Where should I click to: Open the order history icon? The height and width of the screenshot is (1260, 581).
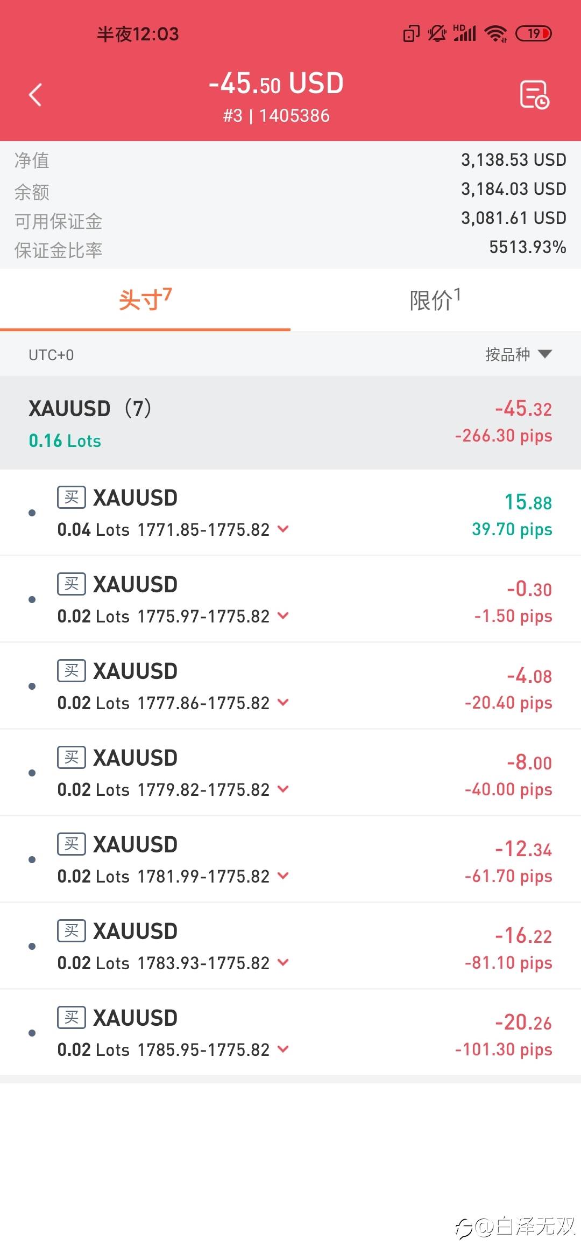[534, 95]
